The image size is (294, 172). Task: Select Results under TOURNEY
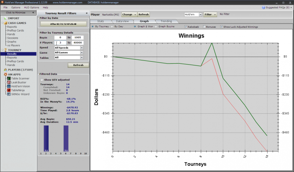coord(18,54)
